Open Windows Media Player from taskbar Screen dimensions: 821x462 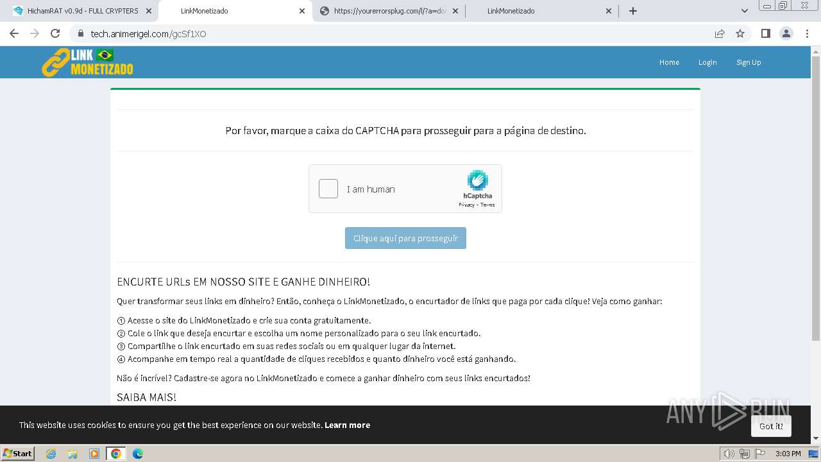point(94,454)
